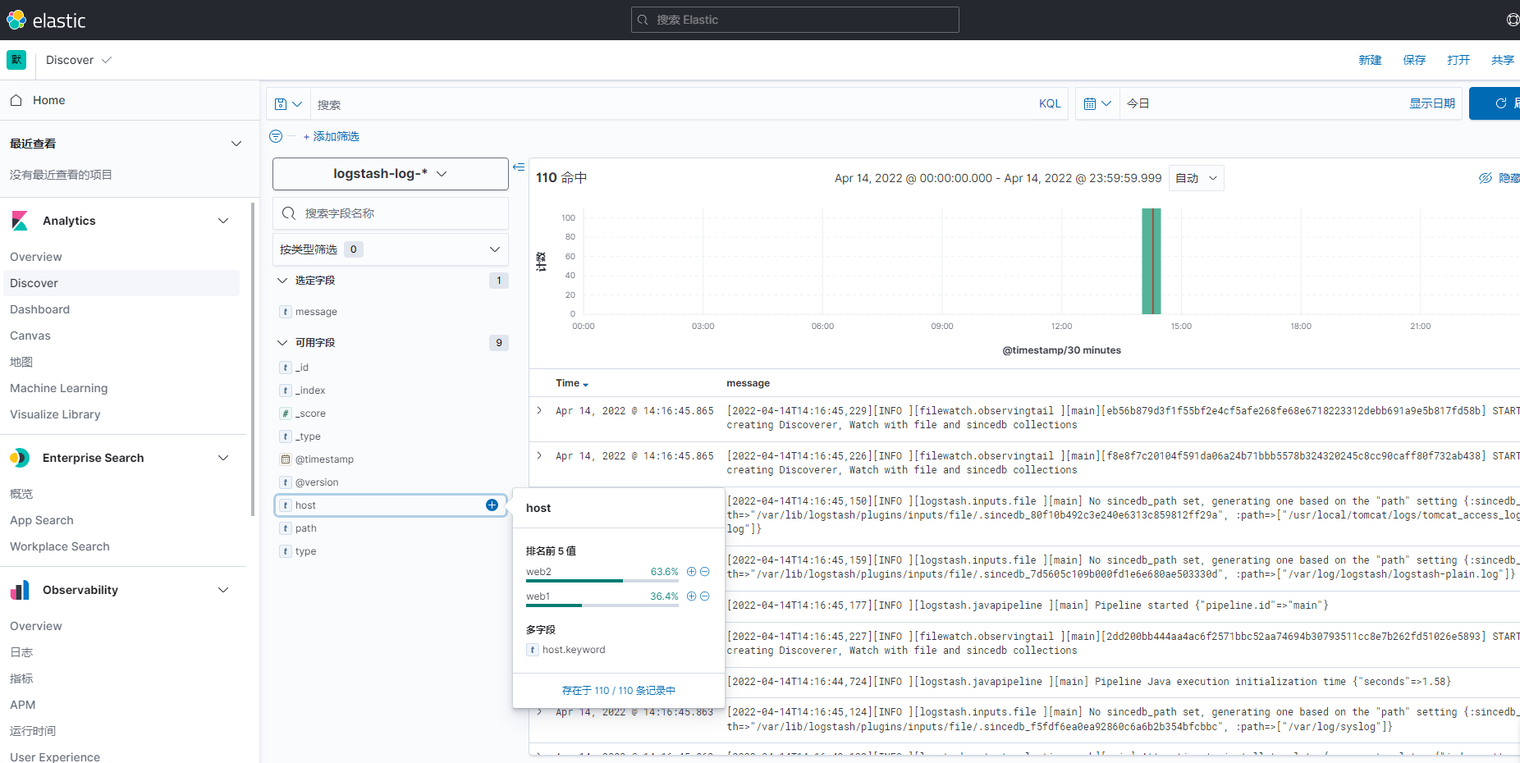Image resolution: width=1520 pixels, height=763 pixels.
Task: Focus the field name search box
Action: [x=391, y=213]
